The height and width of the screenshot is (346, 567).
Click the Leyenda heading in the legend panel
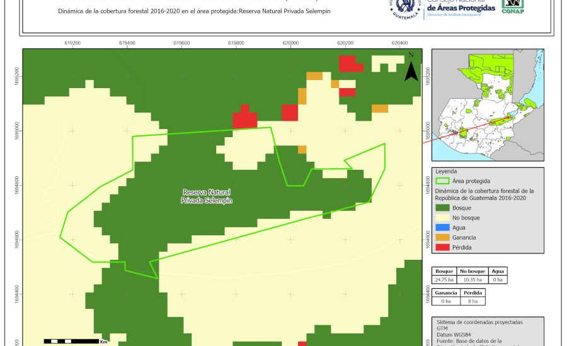[445, 171]
